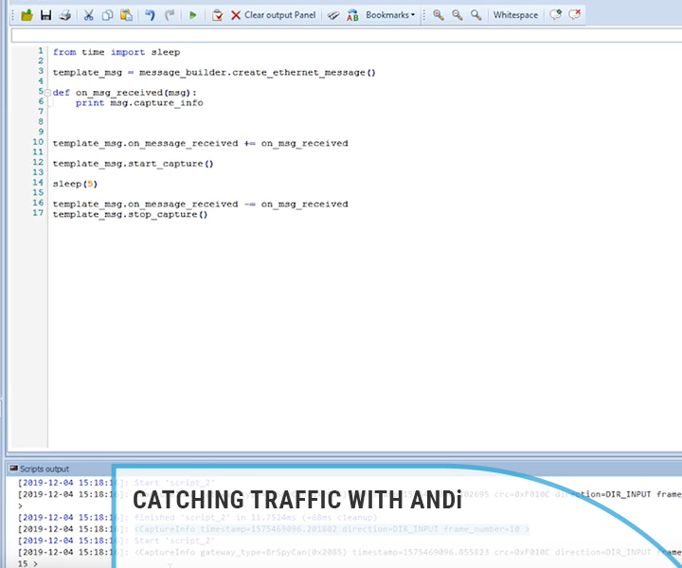Cut selection with the scissors icon
Screen dimensions: 682x568
pyautogui.click(x=89, y=16)
